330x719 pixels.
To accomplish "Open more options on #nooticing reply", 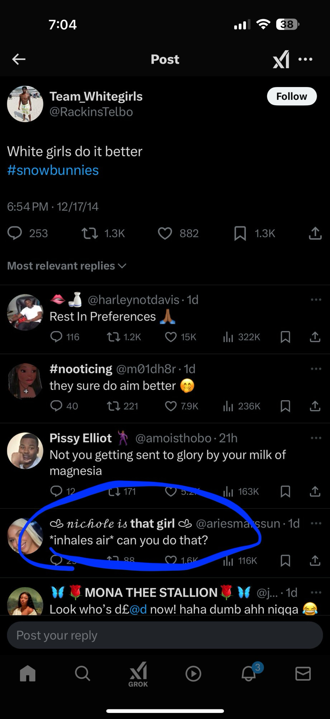I will pyautogui.click(x=316, y=368).
